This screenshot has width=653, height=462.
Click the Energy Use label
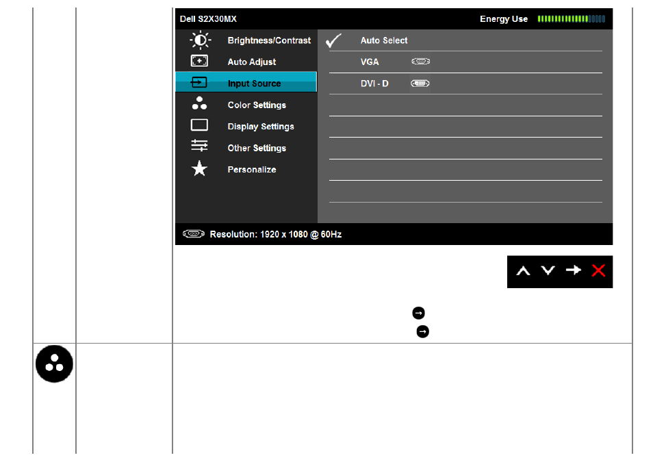pyautogui.click(x=504, y=18)
